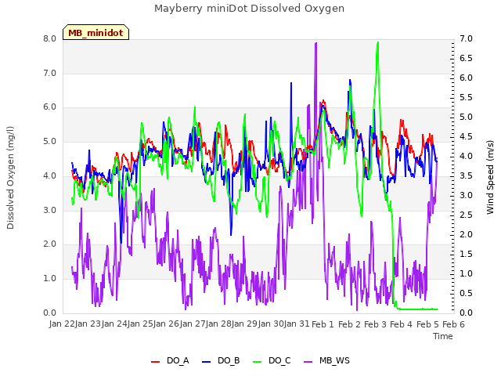Click the blue DO_B legend color marker

coord(207,362)
